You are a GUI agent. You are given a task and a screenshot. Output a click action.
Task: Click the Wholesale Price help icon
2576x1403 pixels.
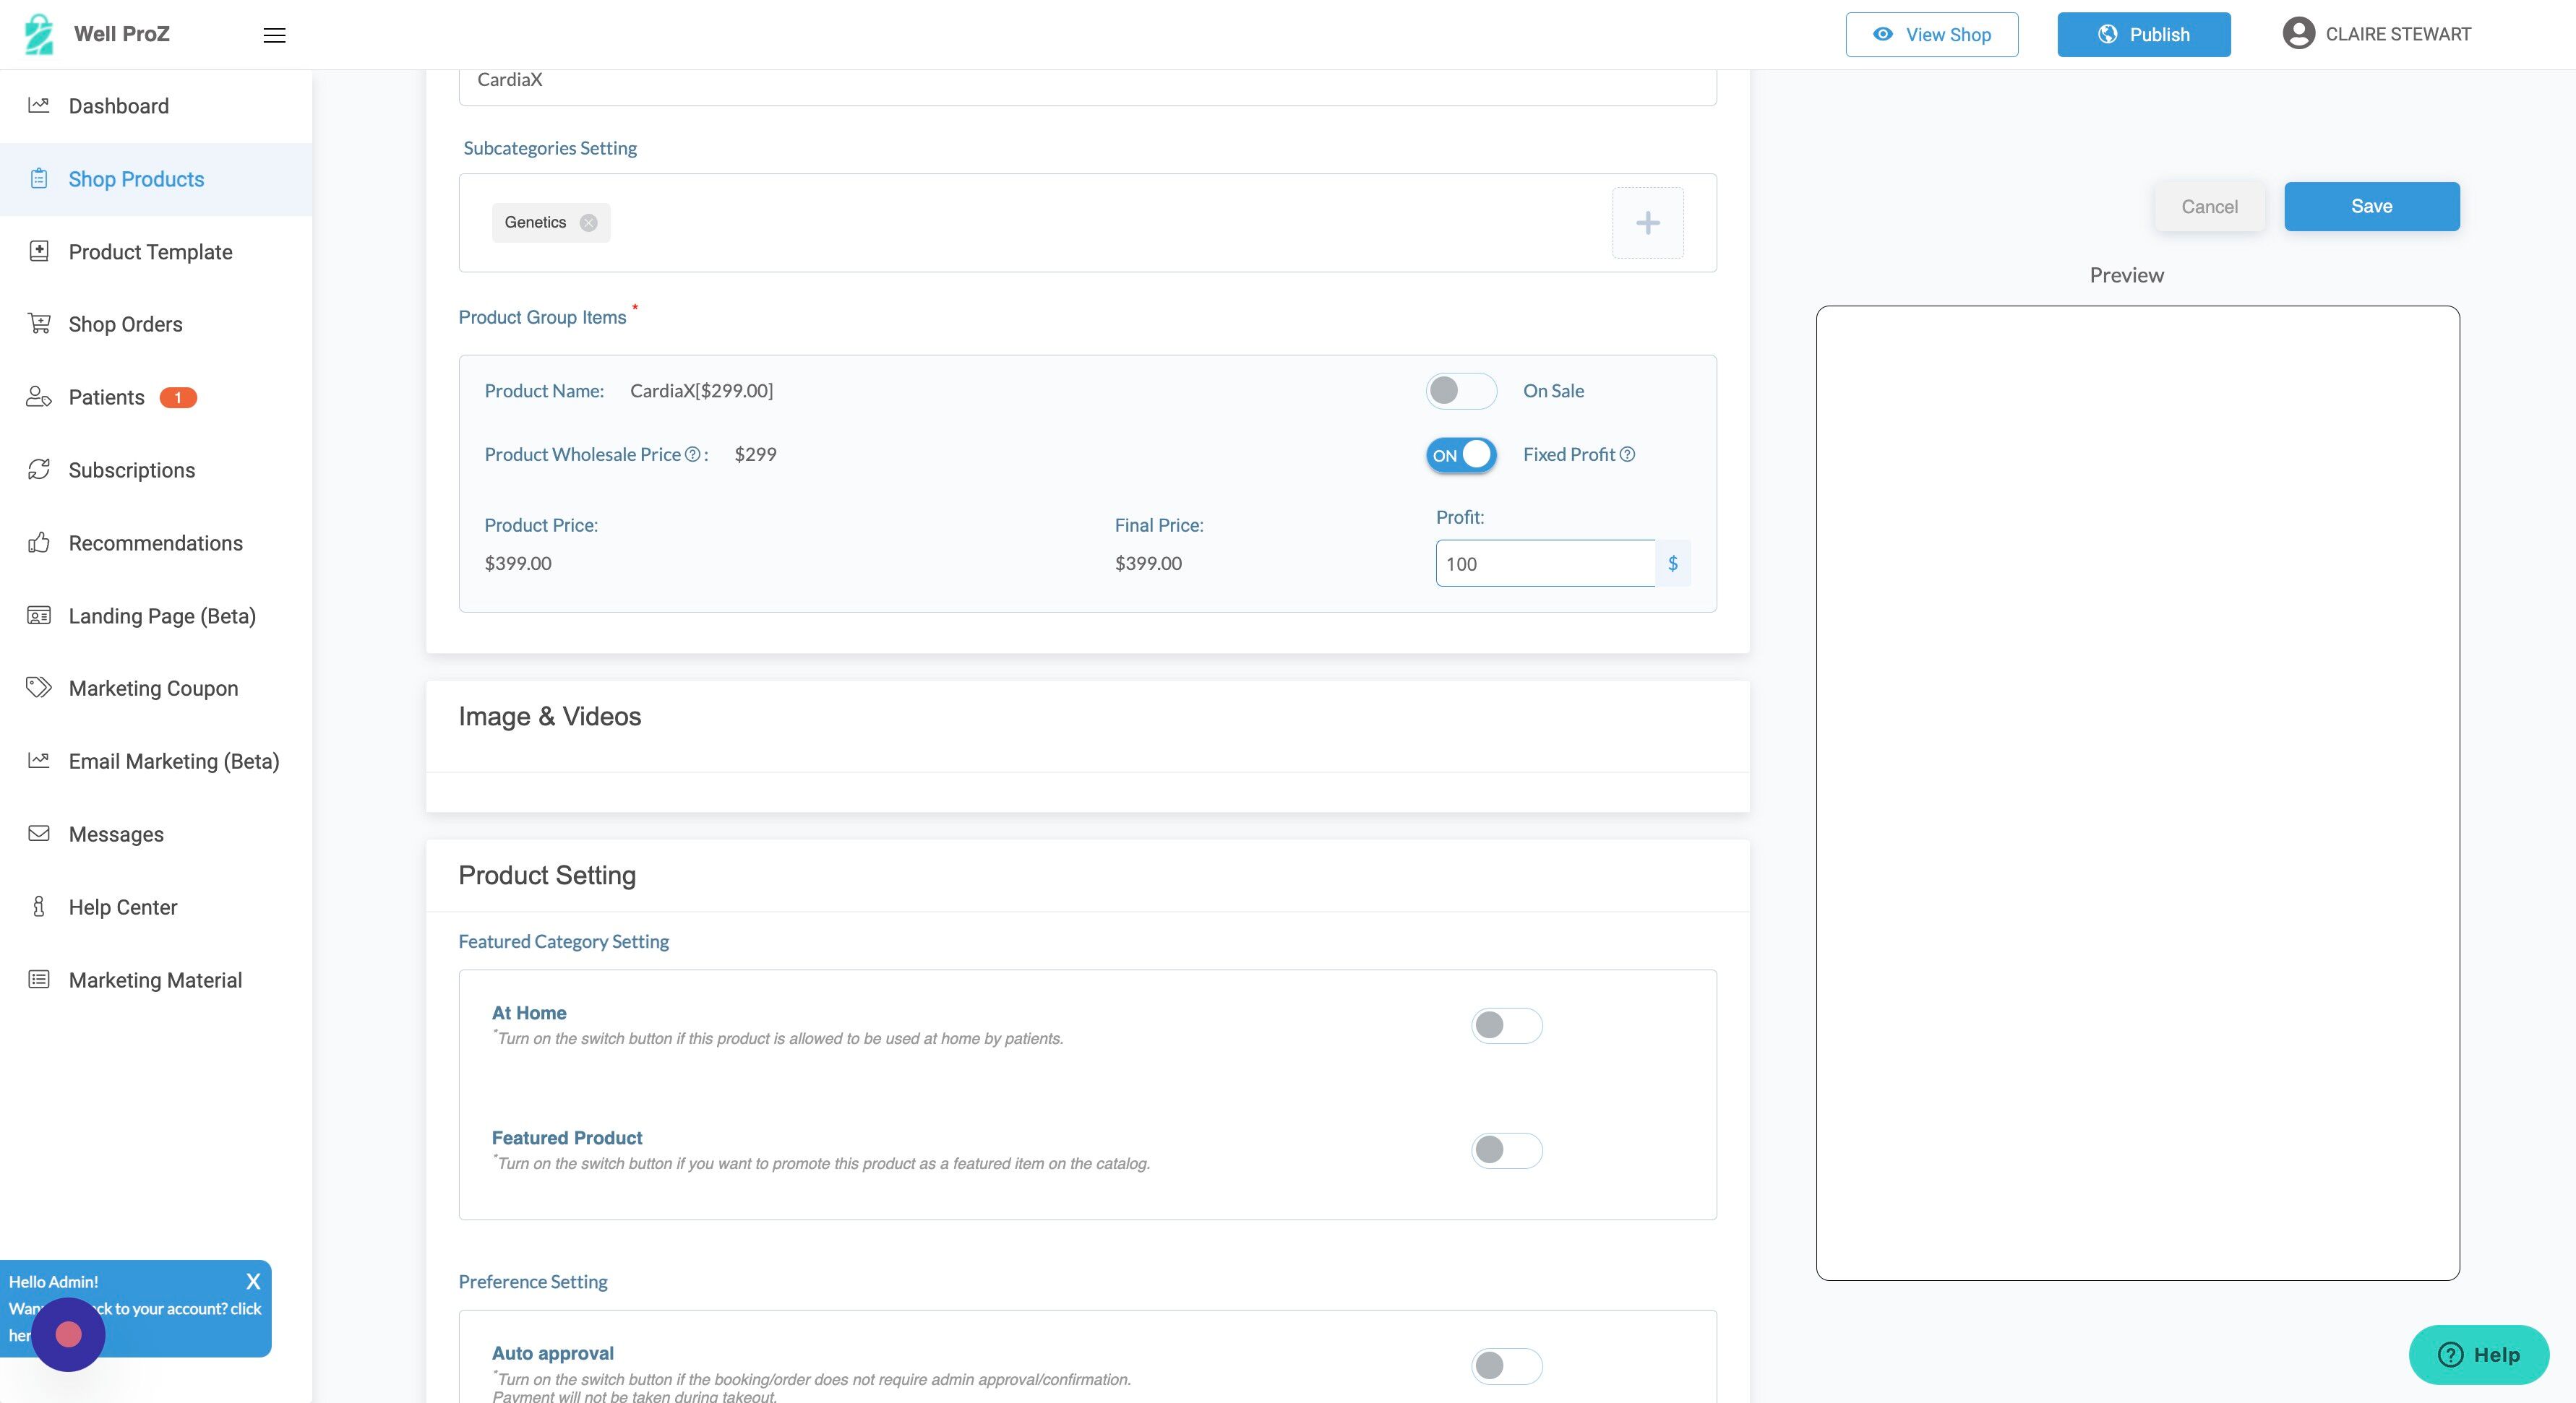point(692,454)
